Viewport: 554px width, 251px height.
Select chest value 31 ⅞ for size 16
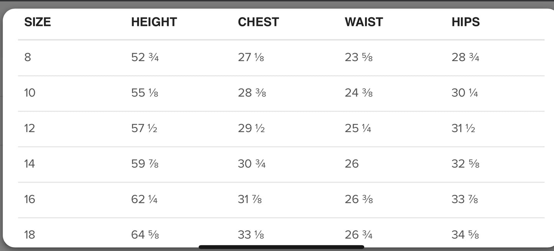click(x=250, y=199)
